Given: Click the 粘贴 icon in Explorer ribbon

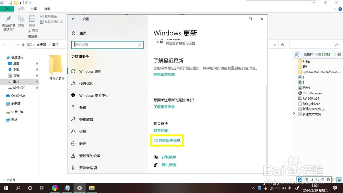Looking at the screenshot, I should coord(32,19).
